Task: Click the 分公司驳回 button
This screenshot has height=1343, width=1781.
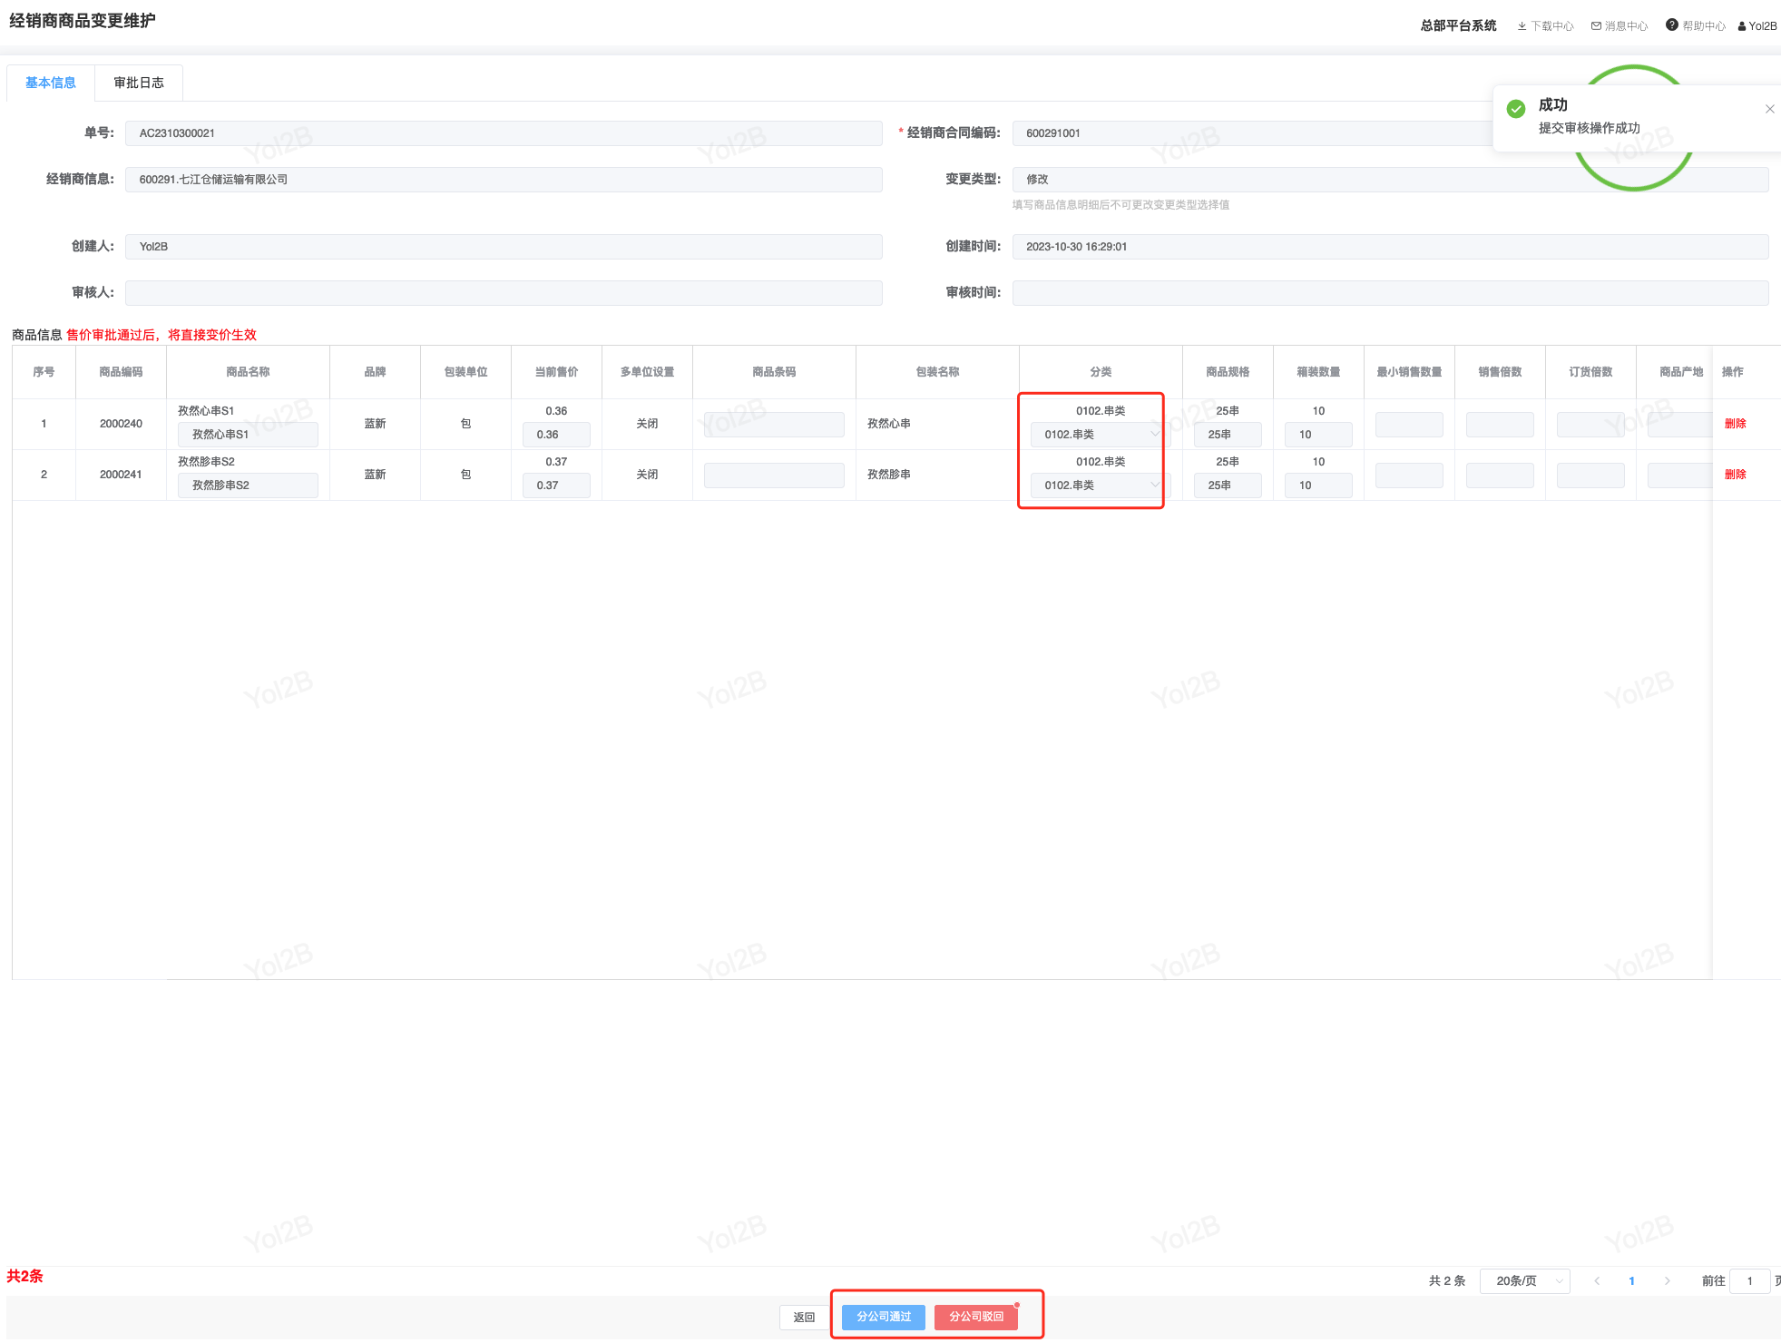Action: (x=976, y=1317)
